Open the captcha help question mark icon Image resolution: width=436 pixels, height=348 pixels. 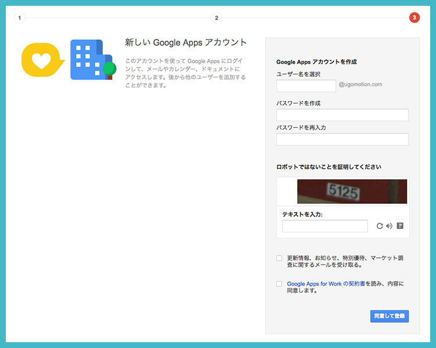[x=400, y=225]
